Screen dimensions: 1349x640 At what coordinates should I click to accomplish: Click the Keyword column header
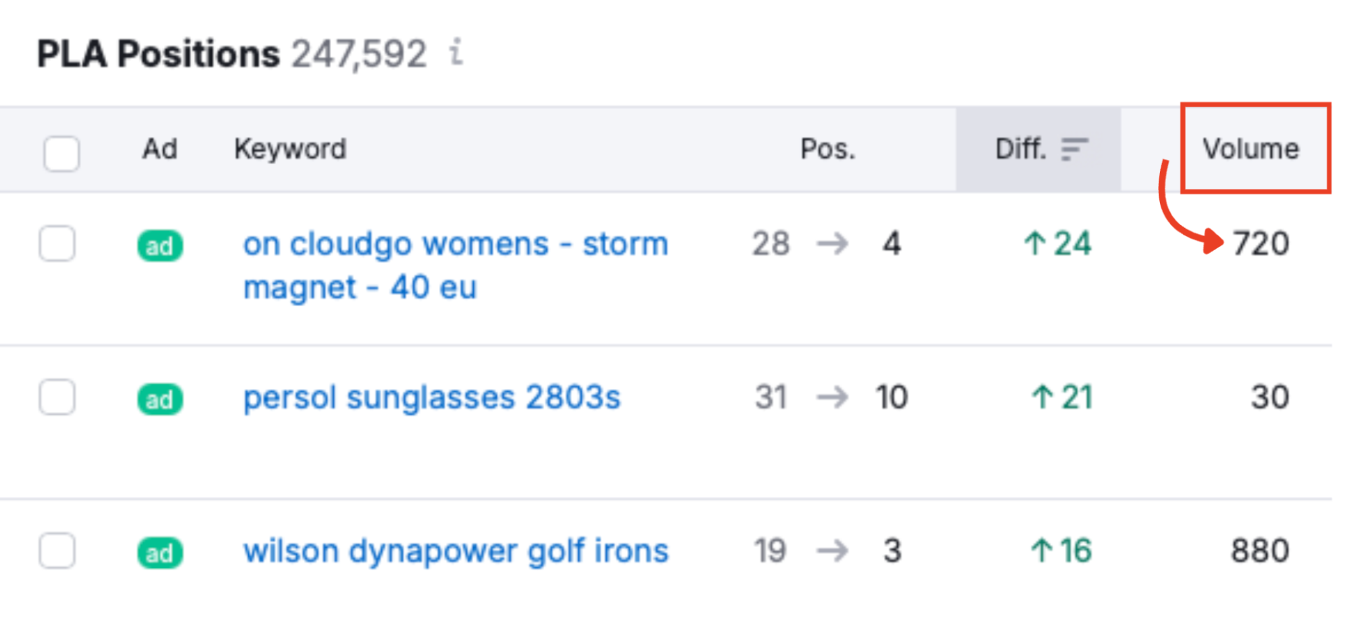point(290,149)
